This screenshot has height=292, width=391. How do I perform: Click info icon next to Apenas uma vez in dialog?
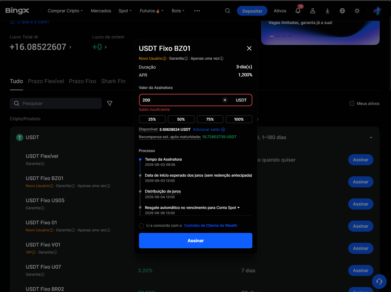[222, 58]
